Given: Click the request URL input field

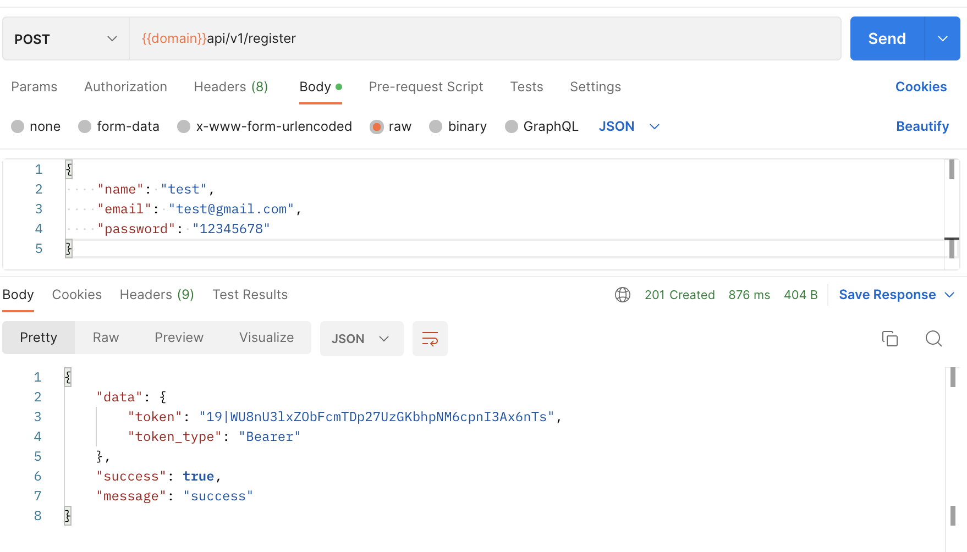Looking at the screenshot, I should 484,39.
